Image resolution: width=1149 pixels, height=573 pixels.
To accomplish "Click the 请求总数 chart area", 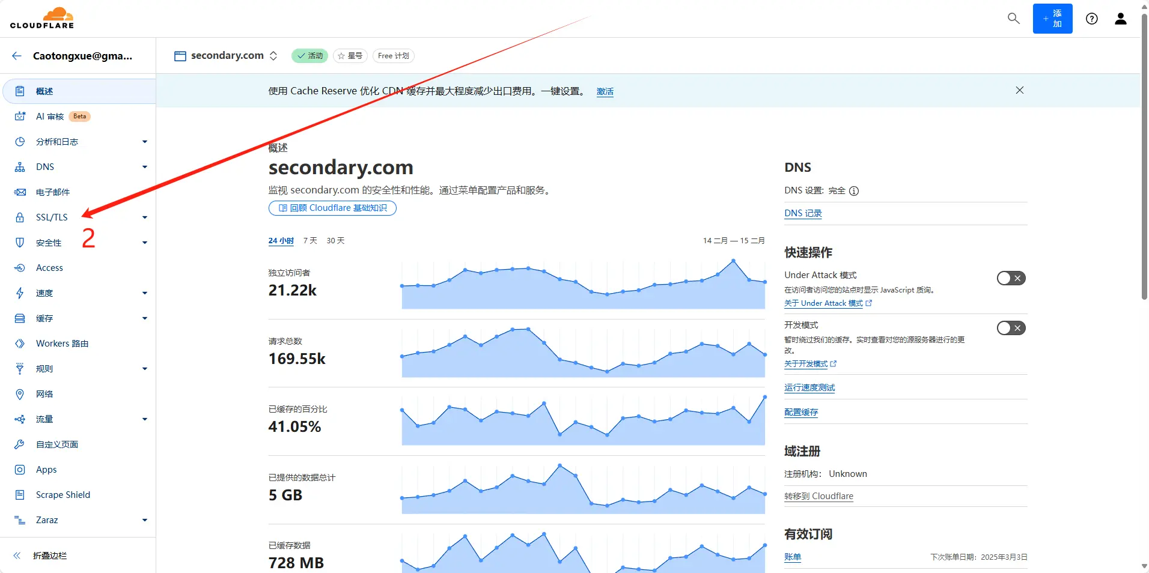I will pyautogui.click(x=583, y=353).
